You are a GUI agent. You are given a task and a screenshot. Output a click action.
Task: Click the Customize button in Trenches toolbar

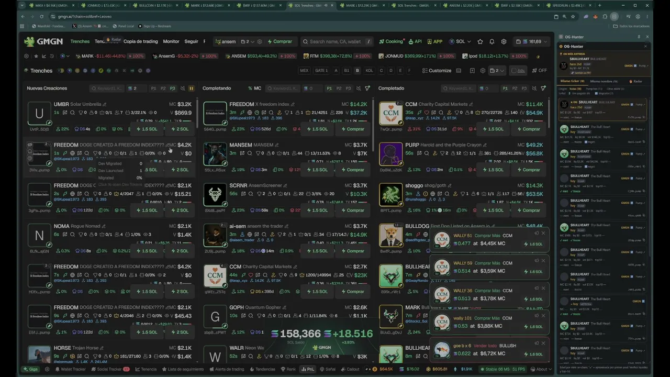click(437, 71)
